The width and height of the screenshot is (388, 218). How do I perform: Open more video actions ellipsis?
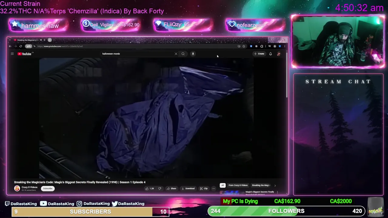(213, 189)
